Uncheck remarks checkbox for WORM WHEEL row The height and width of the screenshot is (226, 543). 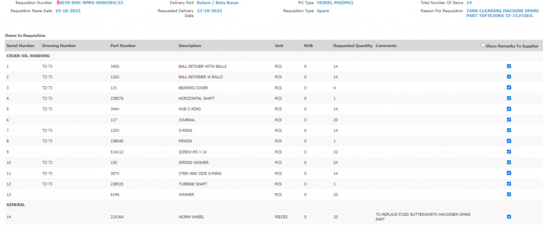(509, 216)
